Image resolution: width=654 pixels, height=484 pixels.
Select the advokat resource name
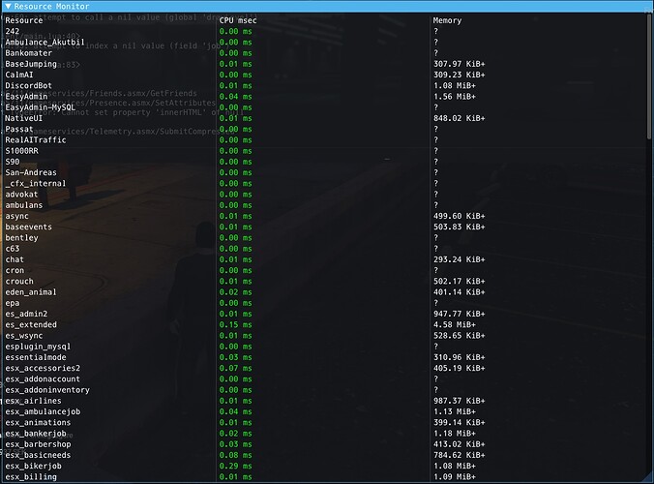coord(21,194)
